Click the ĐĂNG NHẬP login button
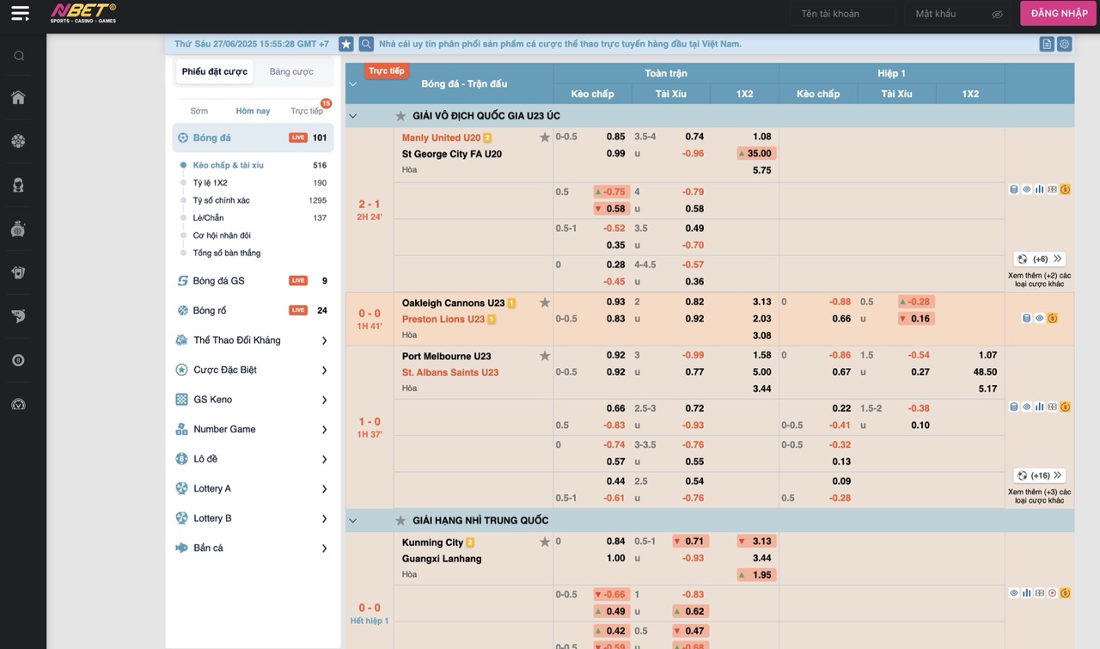The image size is (1100, 649). 1059,13
